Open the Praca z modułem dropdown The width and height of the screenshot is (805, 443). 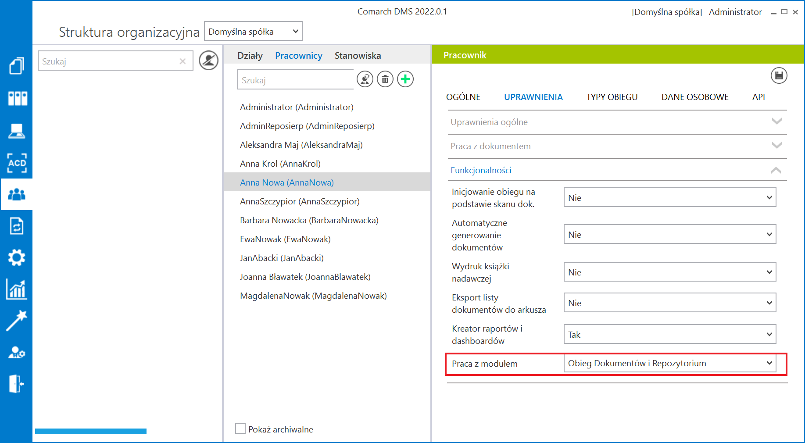(669, 363)
